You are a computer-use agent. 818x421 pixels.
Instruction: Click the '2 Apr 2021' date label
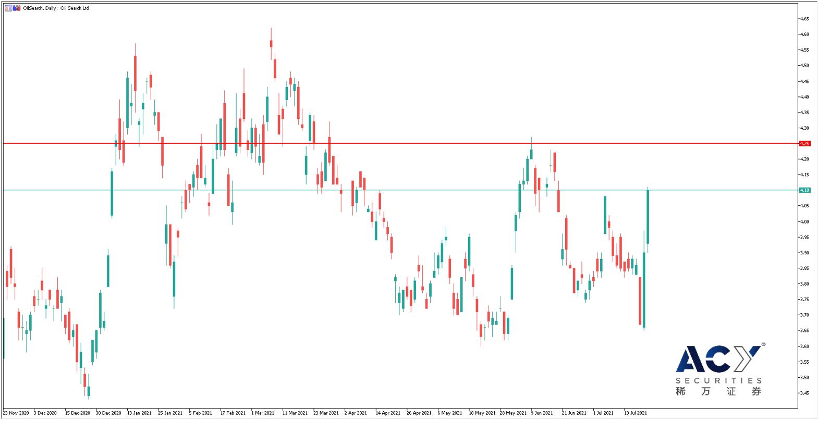pos(356,413)
